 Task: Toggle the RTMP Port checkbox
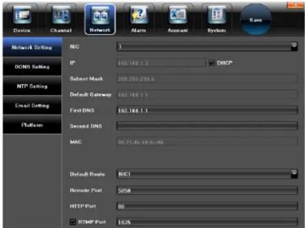73,222
